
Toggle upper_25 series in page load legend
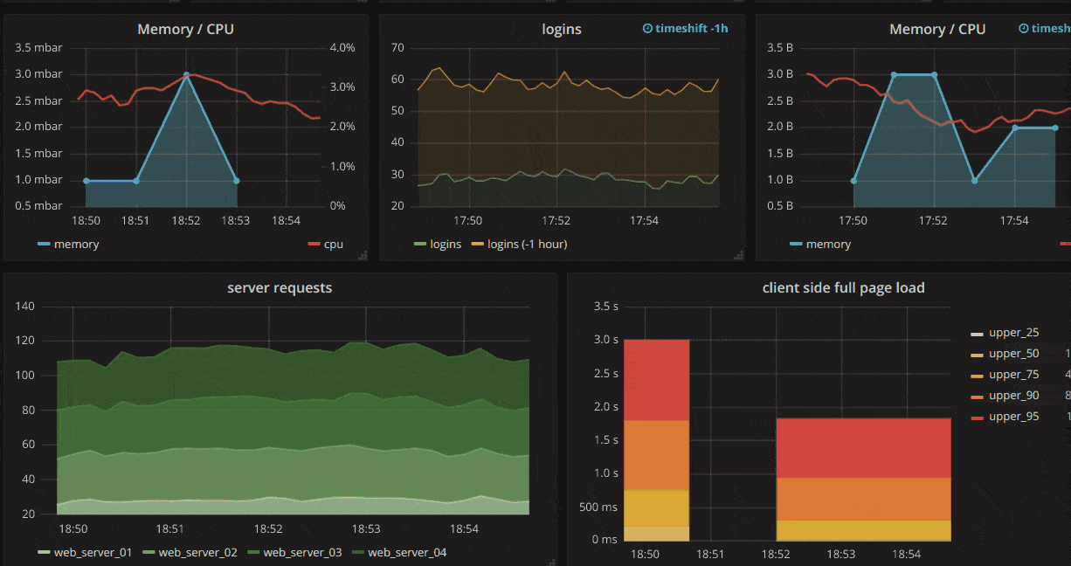pyautogui.click(x=1013, y=333)
